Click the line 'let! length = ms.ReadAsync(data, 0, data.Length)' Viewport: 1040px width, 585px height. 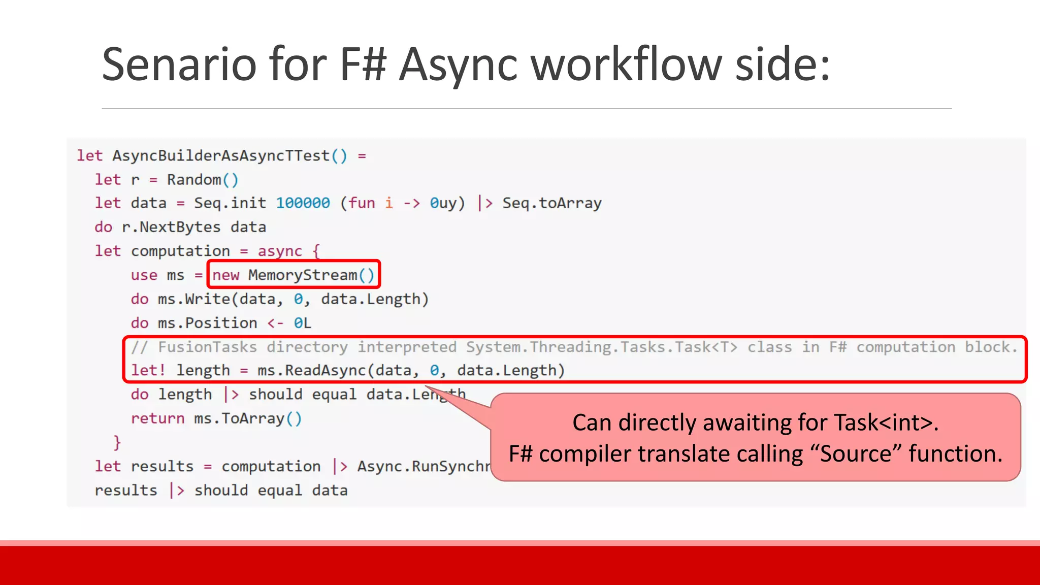348,370
